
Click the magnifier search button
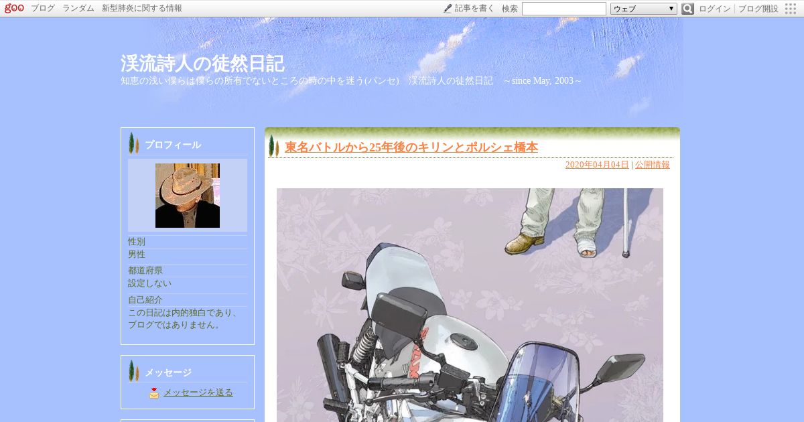coord(687,9)
